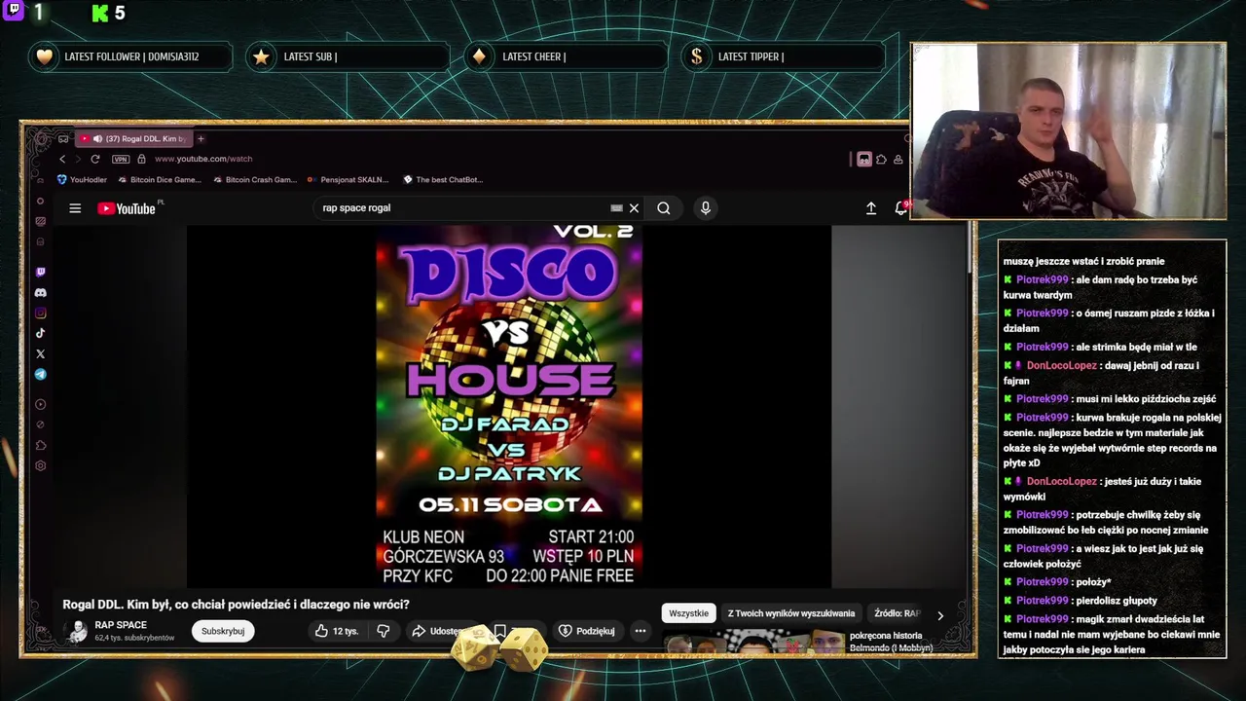Dislike the video with thumbs-down

coord(384,631)
